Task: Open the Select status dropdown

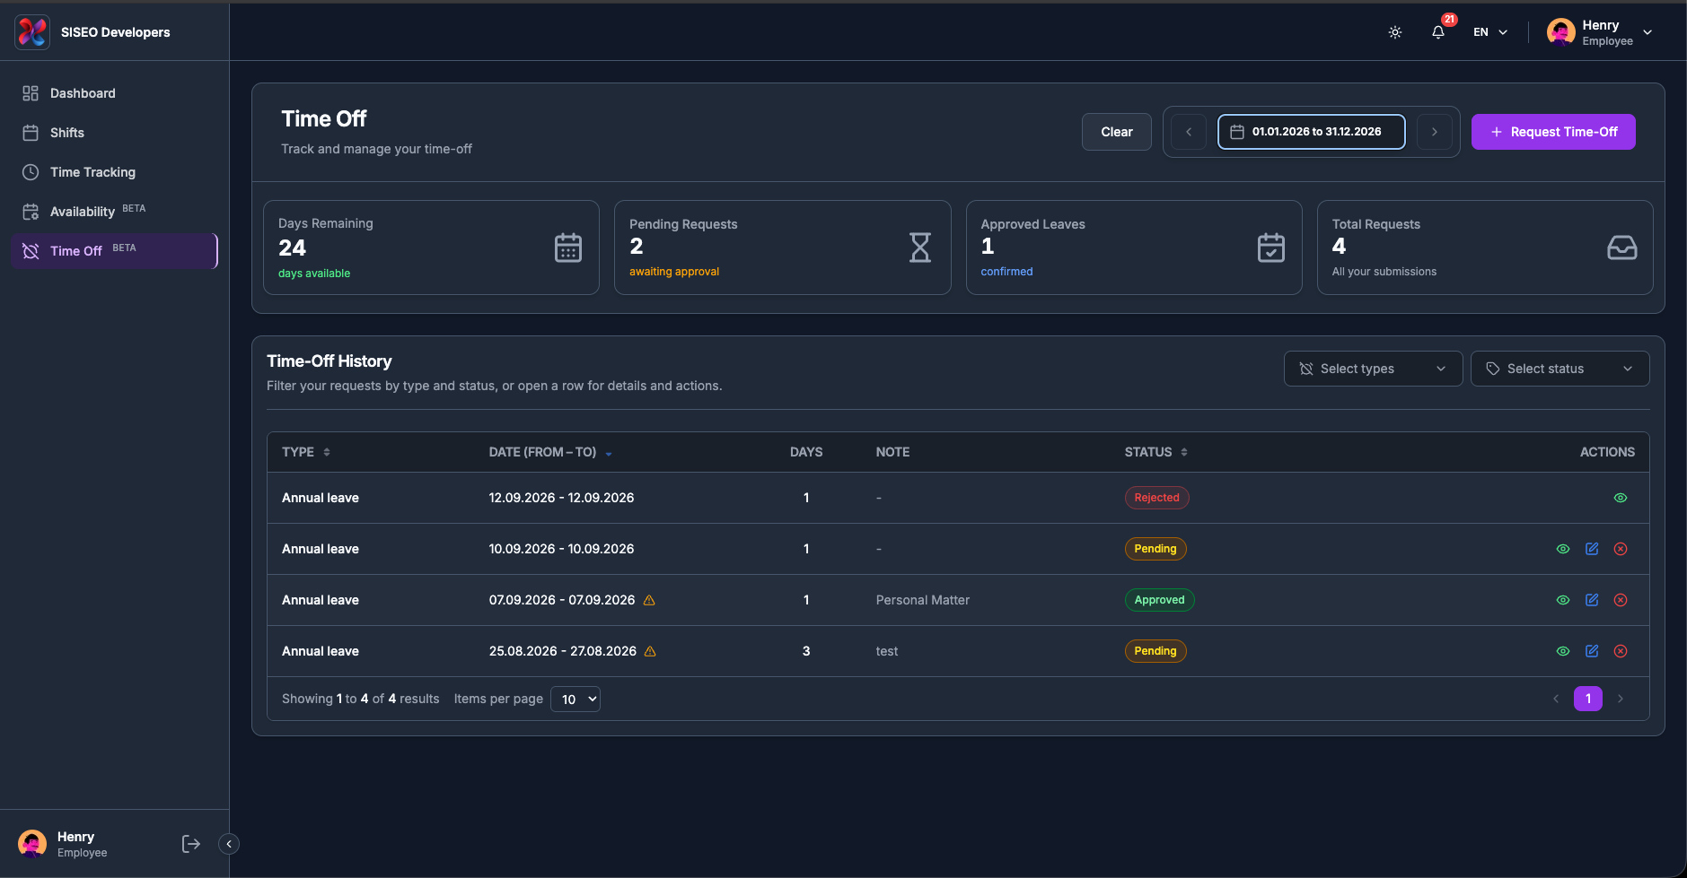Action: 1560,369
